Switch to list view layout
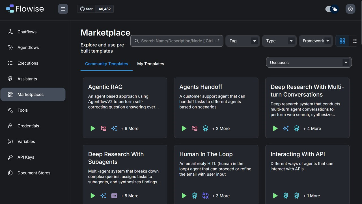This screenshot has height=204, width=362. [x=355, y=41]
